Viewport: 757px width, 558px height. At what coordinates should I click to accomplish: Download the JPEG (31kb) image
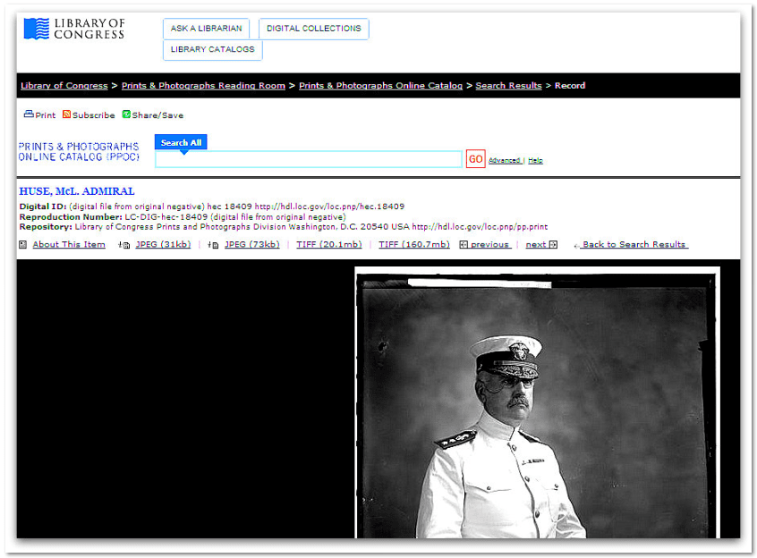[163, 244]
